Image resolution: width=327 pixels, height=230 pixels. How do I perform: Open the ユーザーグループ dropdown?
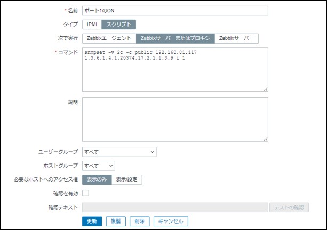coord(119,152)
